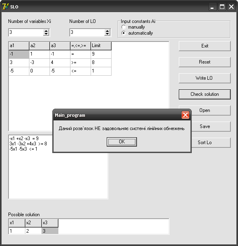Screen dimensions: 238x246
Task: Select x1 header in Possible solution
Action: 17,223
